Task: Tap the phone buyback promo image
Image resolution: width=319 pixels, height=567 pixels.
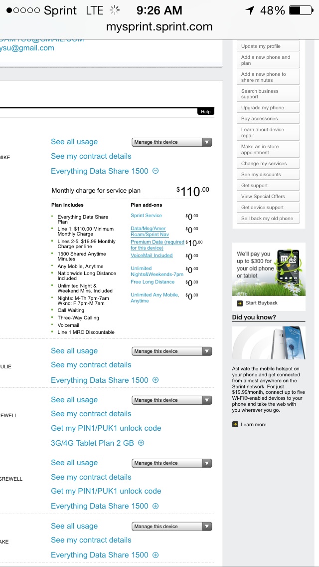Action: 269,269
